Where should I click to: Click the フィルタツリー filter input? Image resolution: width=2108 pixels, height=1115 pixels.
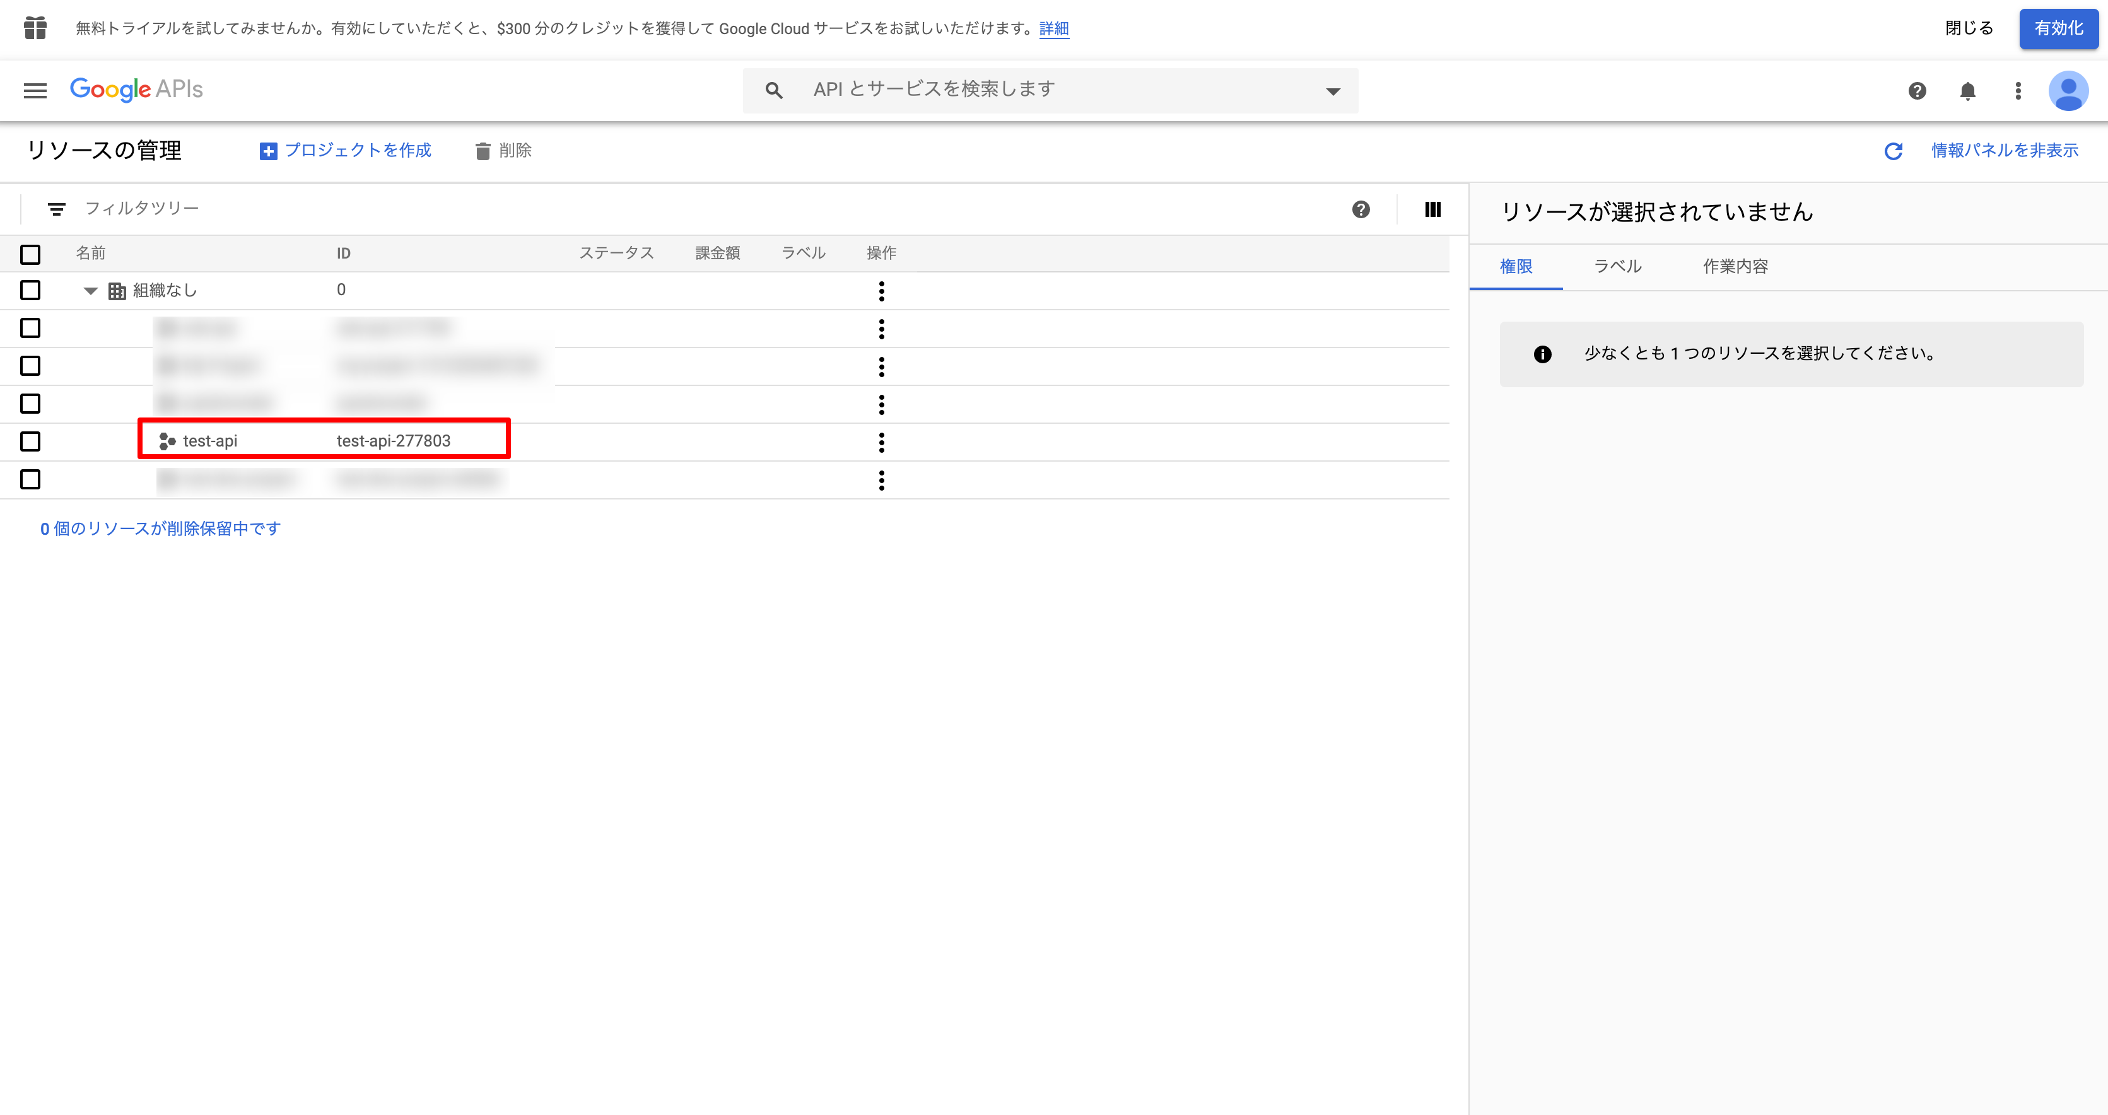[141, 209]
